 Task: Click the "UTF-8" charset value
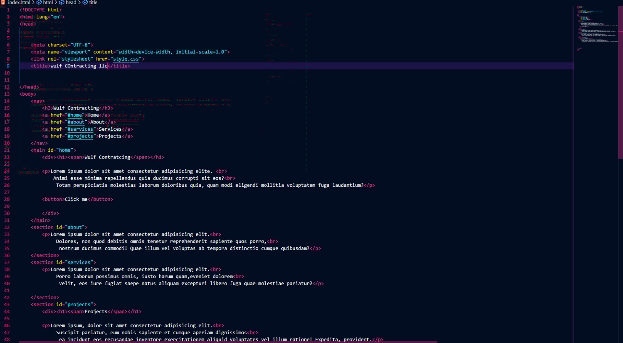(x=80, y=45)
